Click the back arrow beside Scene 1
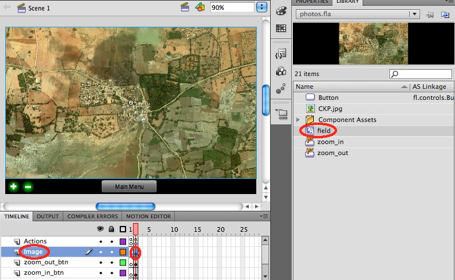455x280 pixels. click(8, 7)
